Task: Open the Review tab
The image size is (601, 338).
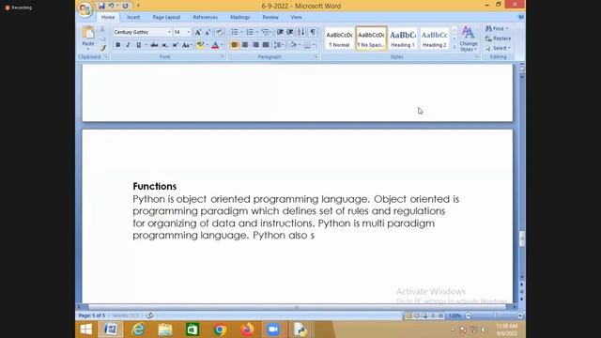Action: click(270, 17)
